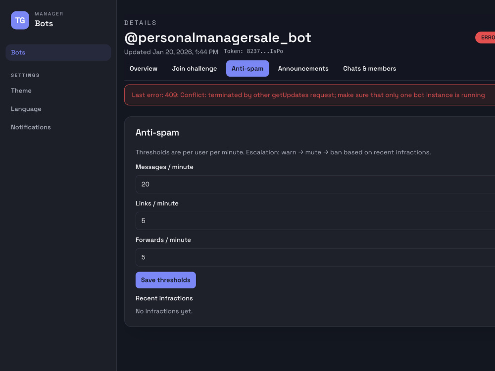Image resolution: width=495 pixels, height=371 pixels.
Task: Click the Forwards / minute input field
Action: click(x=315, y=257)
